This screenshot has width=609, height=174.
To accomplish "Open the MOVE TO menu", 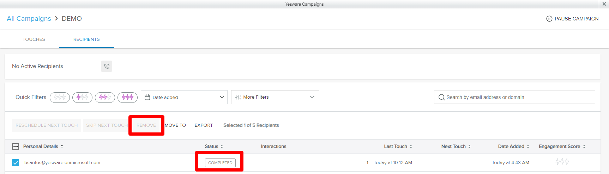I will [175, 125].
